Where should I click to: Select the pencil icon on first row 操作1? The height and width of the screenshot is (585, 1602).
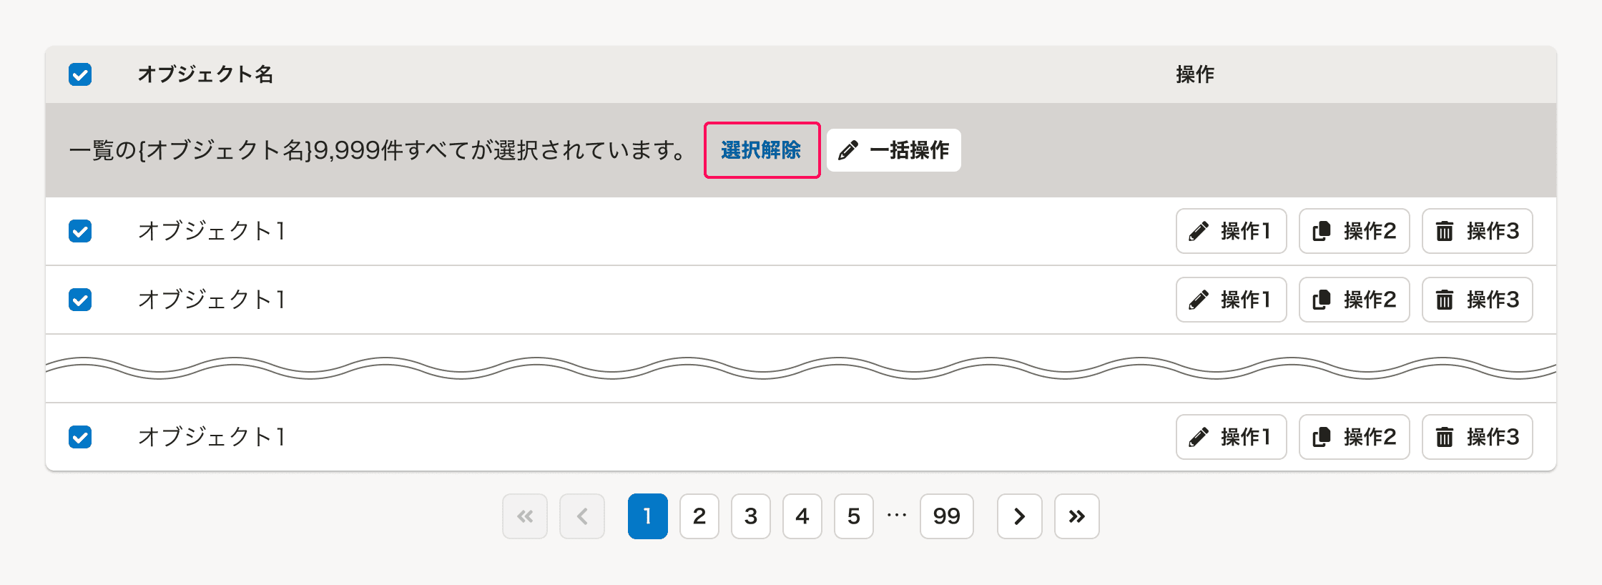pyautogui.click(x=1200, y=231)
